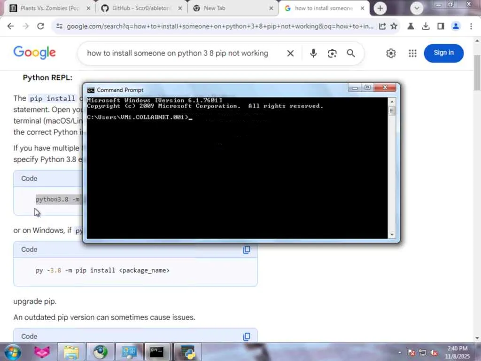Click the py -3.8 -m pip install text
Image resolution: width=481 pixels, height=361 pixels.
point(102,270)
